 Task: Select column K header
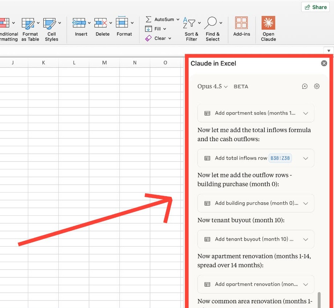click(x=43, y=63)
